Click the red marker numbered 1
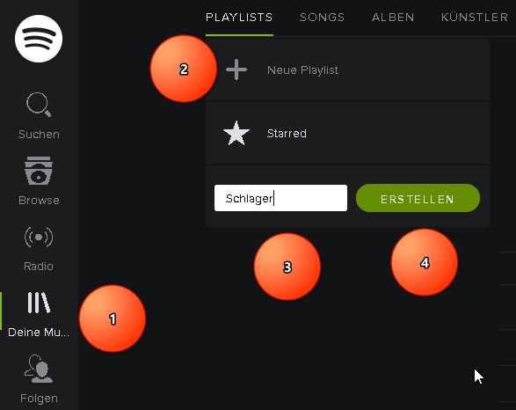Viewport: 516px width, 410px height. point(113,318)
